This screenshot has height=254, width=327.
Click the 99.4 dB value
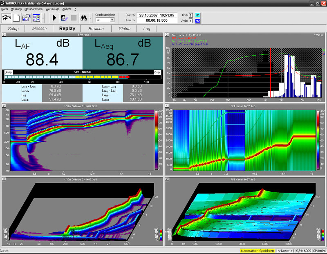[x=55, y=95]
